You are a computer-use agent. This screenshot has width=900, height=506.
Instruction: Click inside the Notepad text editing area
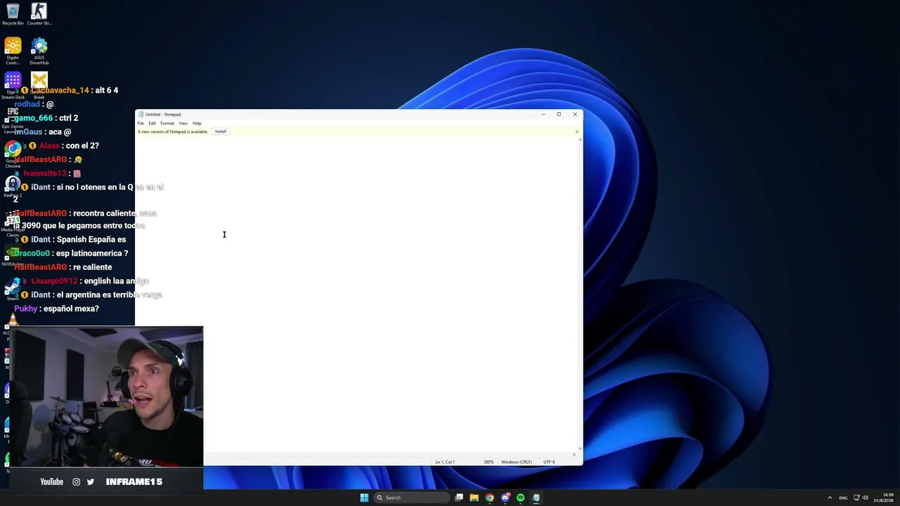pyautogui.click(x=356, y=295)
